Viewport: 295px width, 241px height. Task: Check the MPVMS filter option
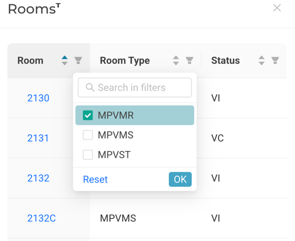88,135
